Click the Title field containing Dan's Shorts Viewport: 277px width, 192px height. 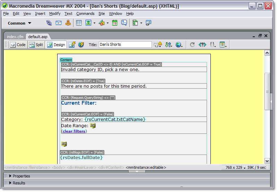125,45
